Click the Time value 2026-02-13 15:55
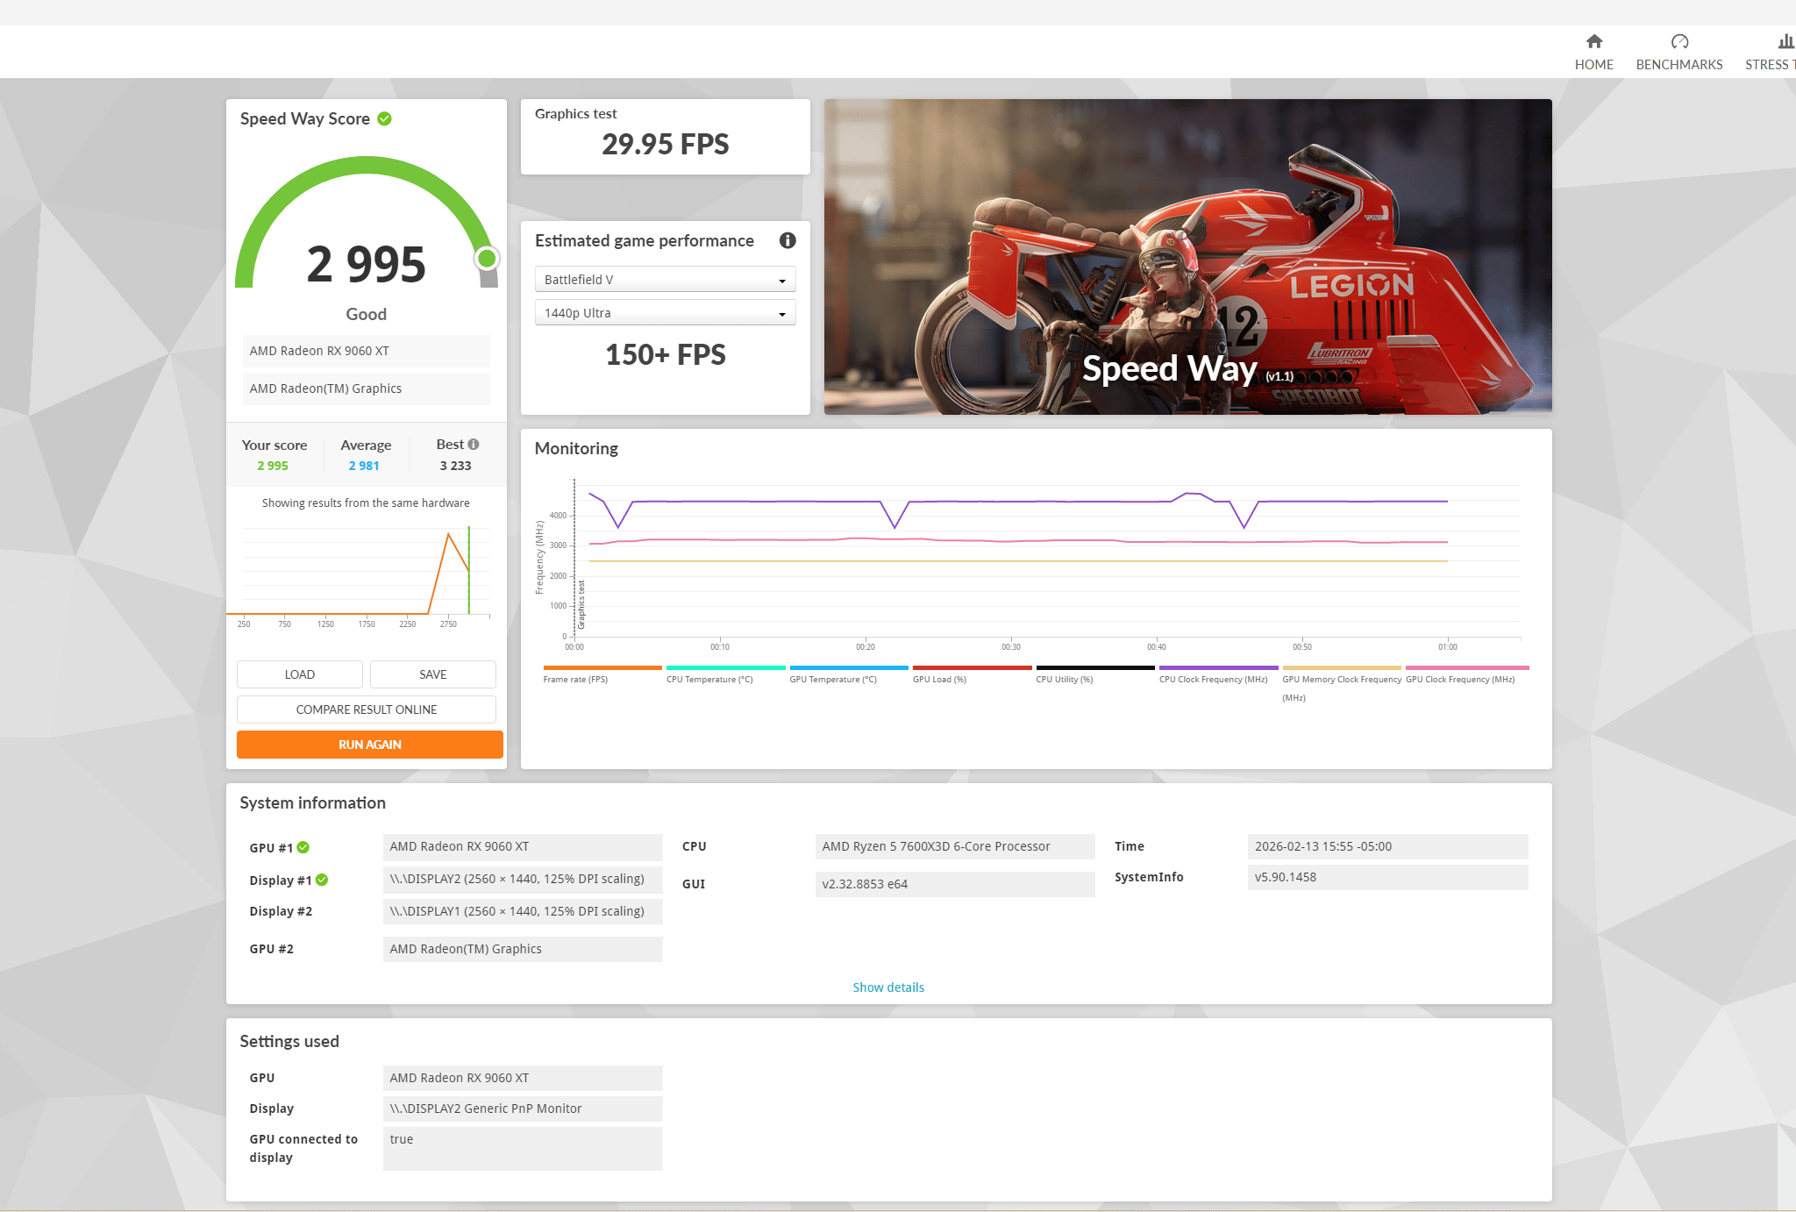The image size is (1796, 1212). pos(1387,846)
